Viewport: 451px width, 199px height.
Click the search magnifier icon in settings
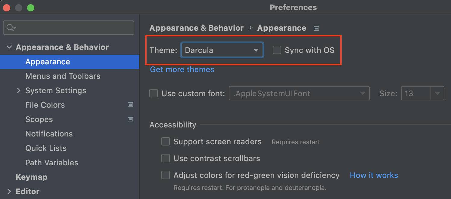tap(11, 28)
